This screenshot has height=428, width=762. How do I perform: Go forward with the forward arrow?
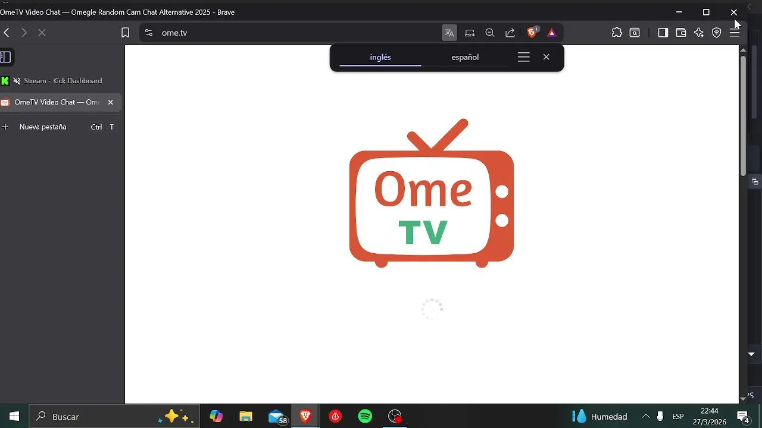pos(24,33)
